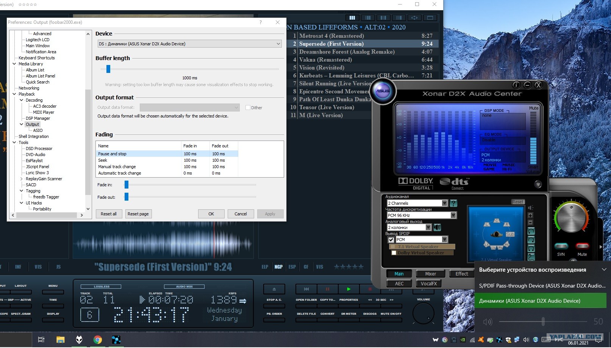Image resolution: width=611 pixels, height=348 pixels.
Task: Open Google Chrome from taskbar
Action: coord(98,340)
